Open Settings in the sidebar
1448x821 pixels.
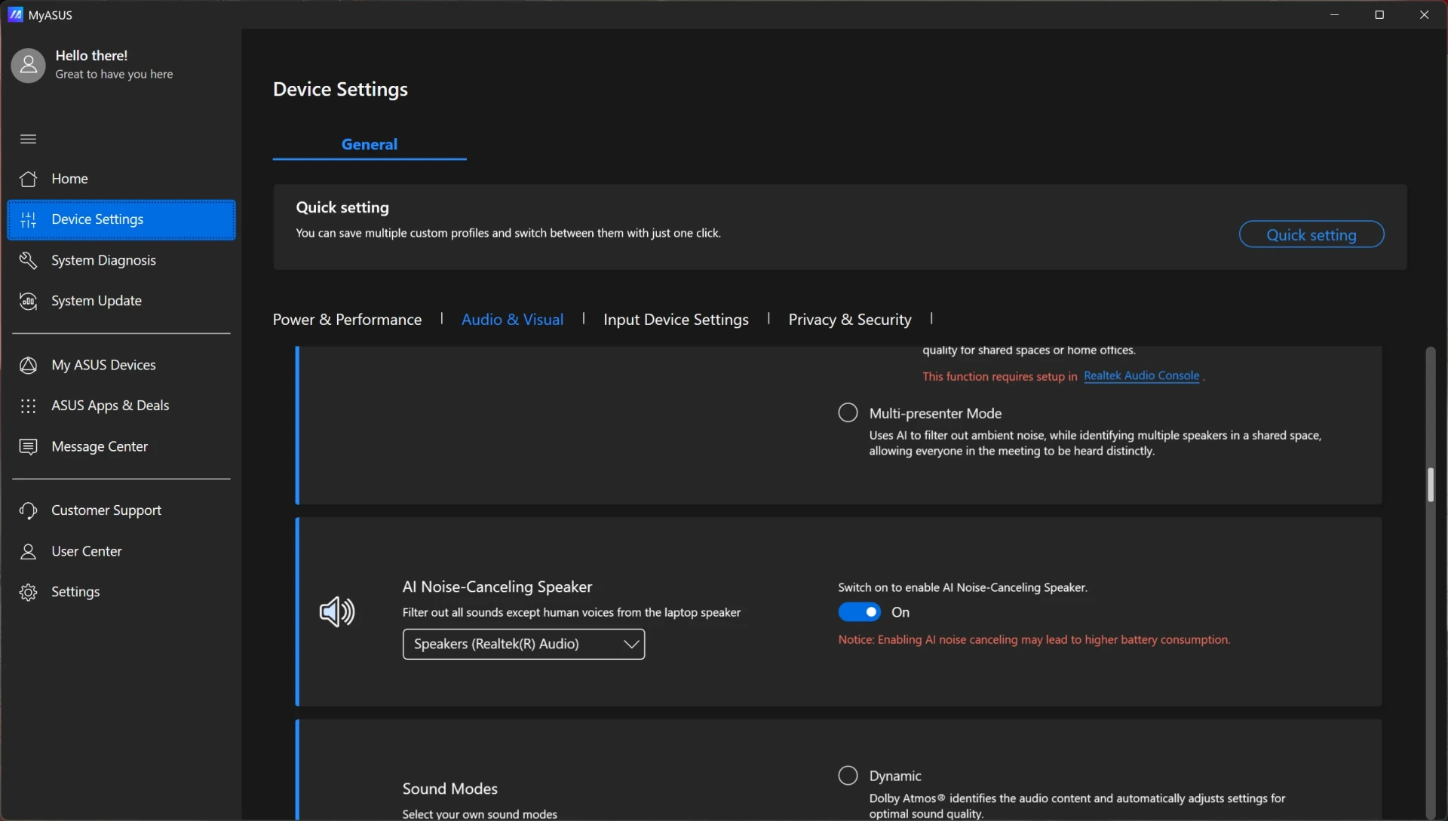121,592
